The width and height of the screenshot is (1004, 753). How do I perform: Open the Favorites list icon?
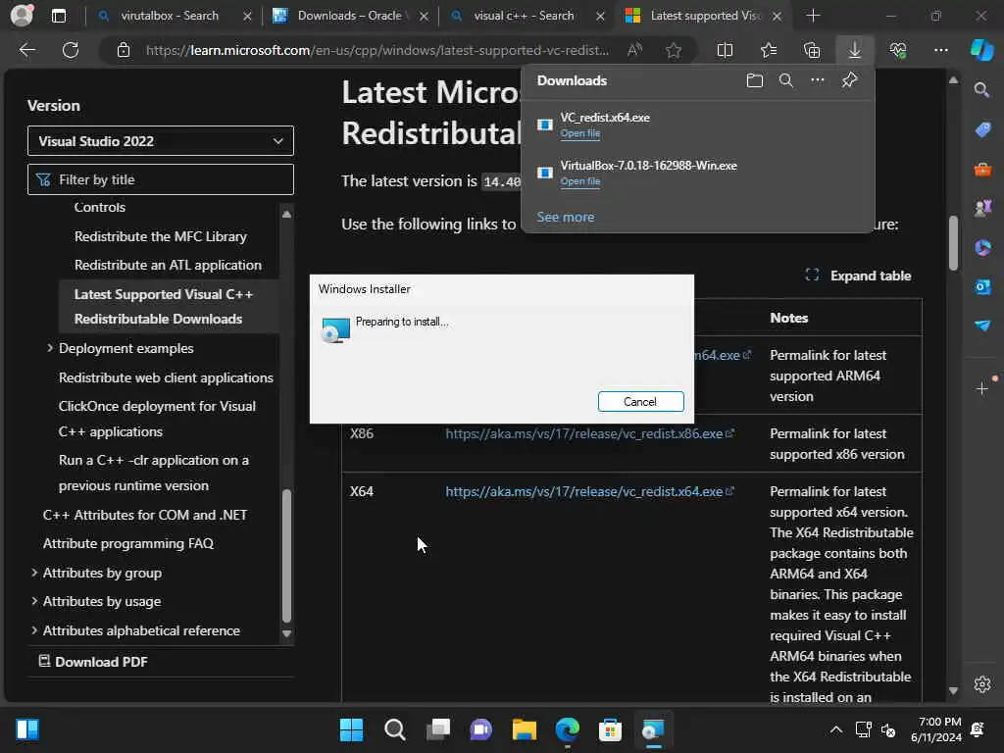point(769,50)
